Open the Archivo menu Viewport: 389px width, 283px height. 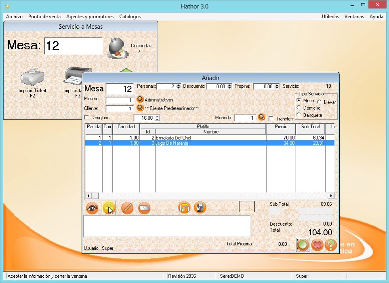coord(14,17)
